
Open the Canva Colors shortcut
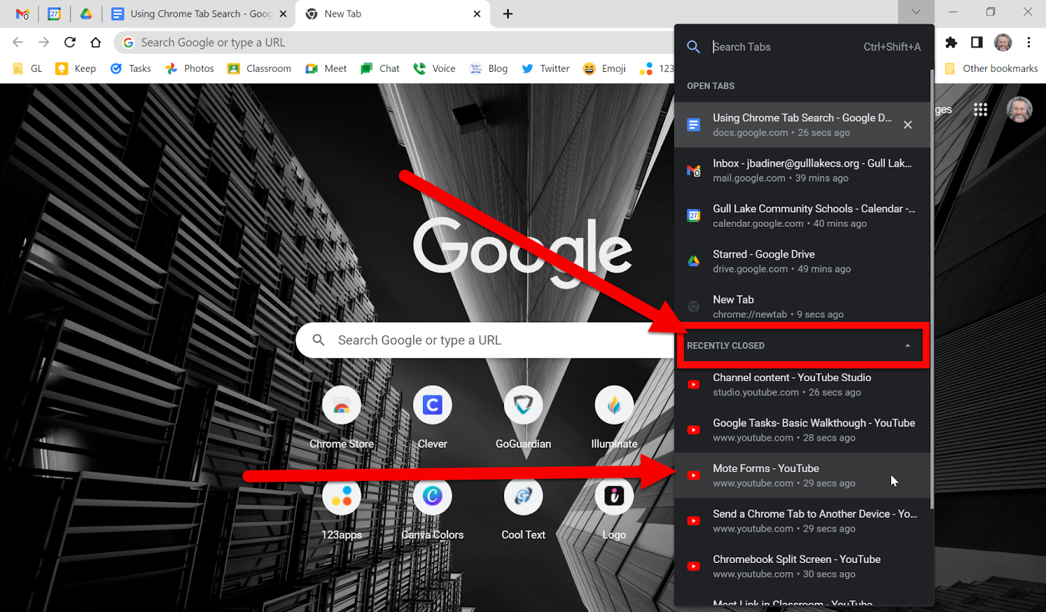(432, 508)
